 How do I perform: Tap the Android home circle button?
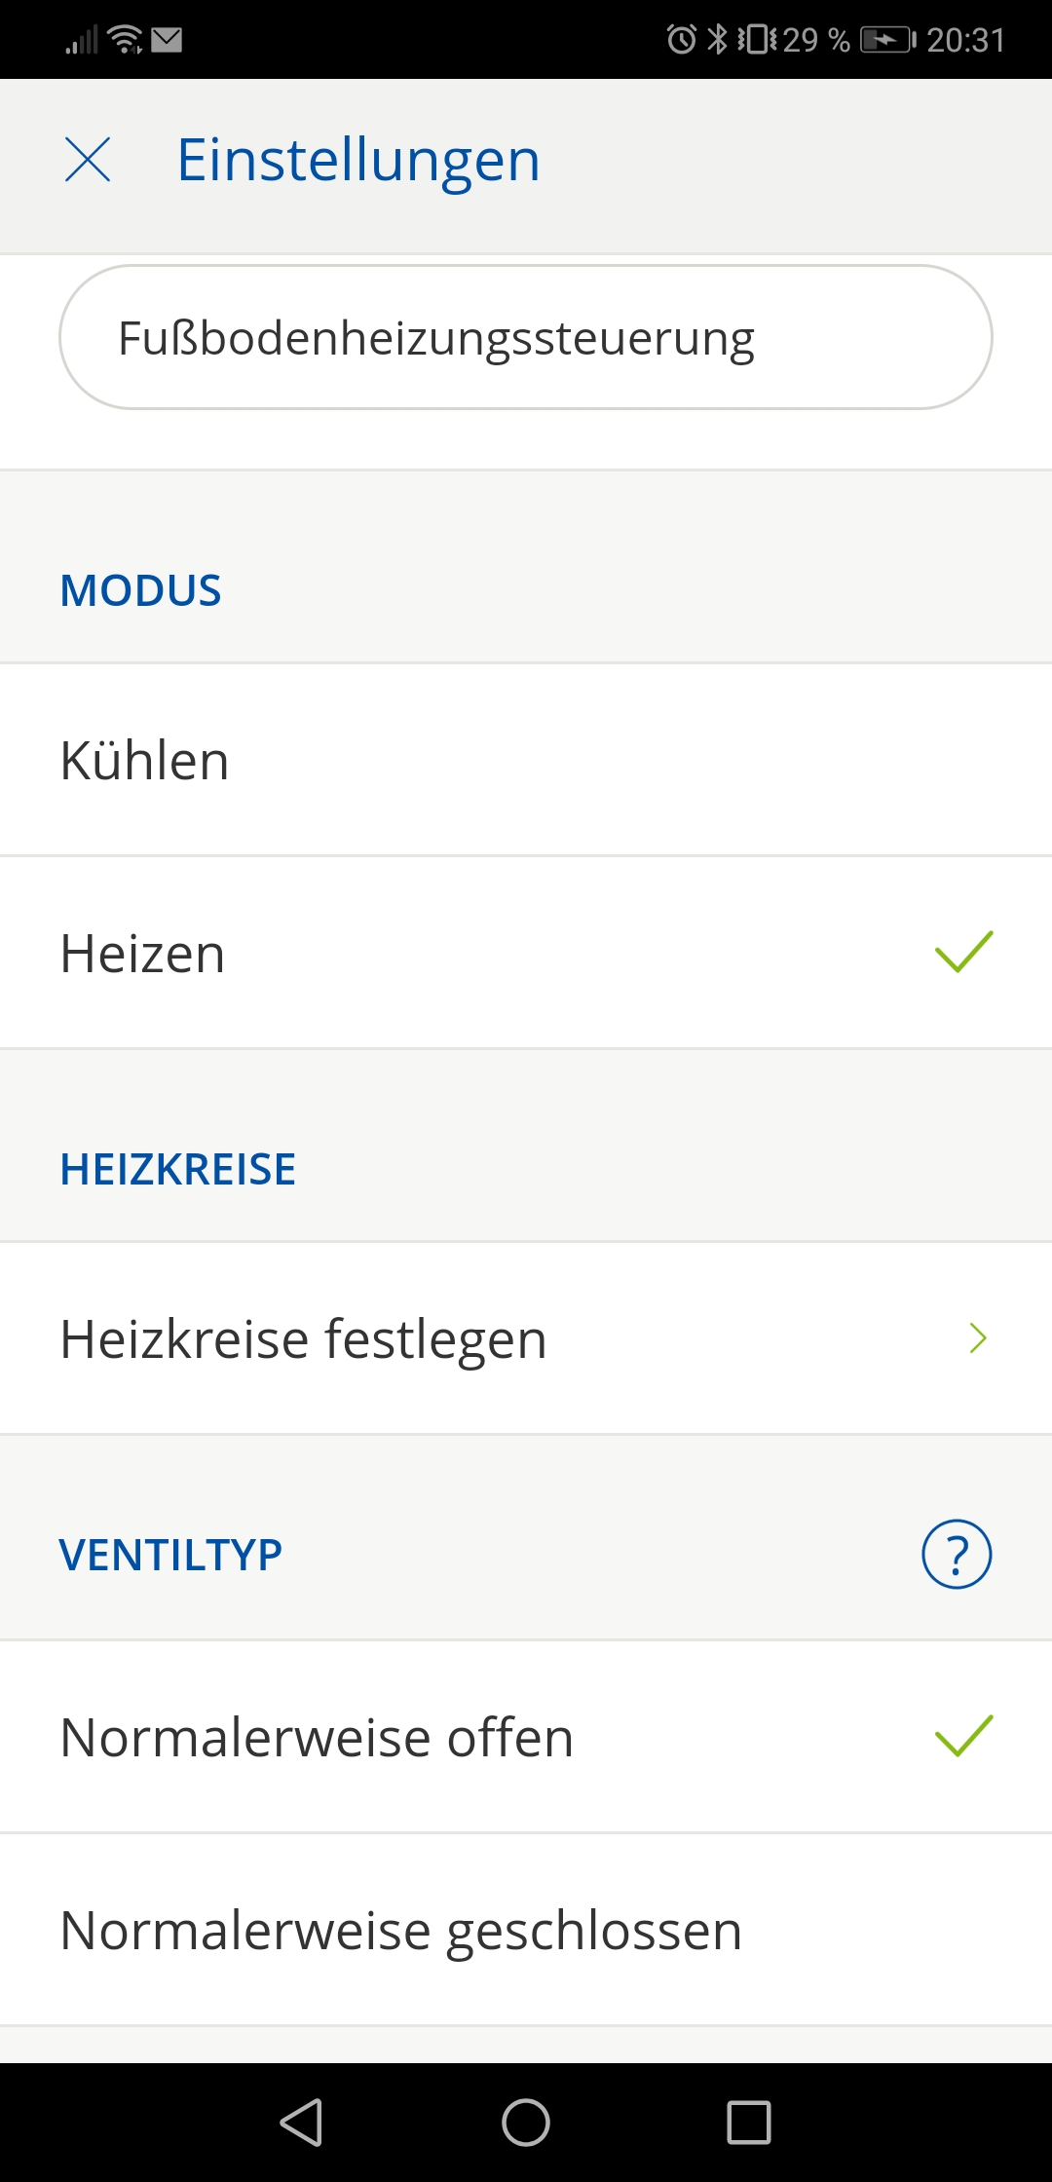click(x=526, y=2123)
